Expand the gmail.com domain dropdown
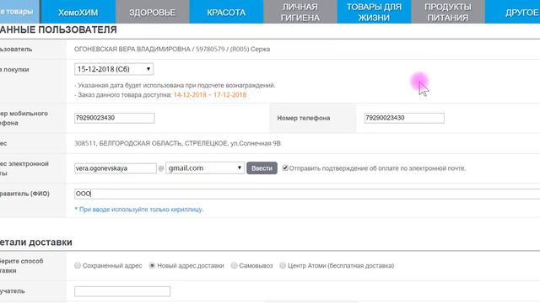 click(x=205, y=168)
